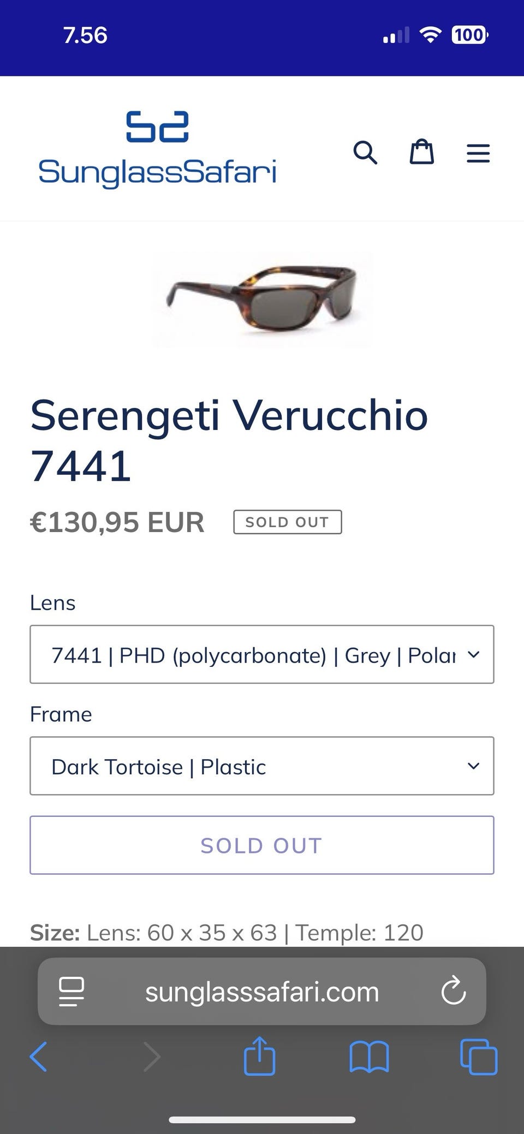Screen dimensions: 524x1134
Task: Open the Lens options dropdown
Action: [262, 654]
